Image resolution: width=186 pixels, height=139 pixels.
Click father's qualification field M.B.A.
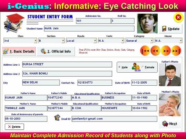86,98
